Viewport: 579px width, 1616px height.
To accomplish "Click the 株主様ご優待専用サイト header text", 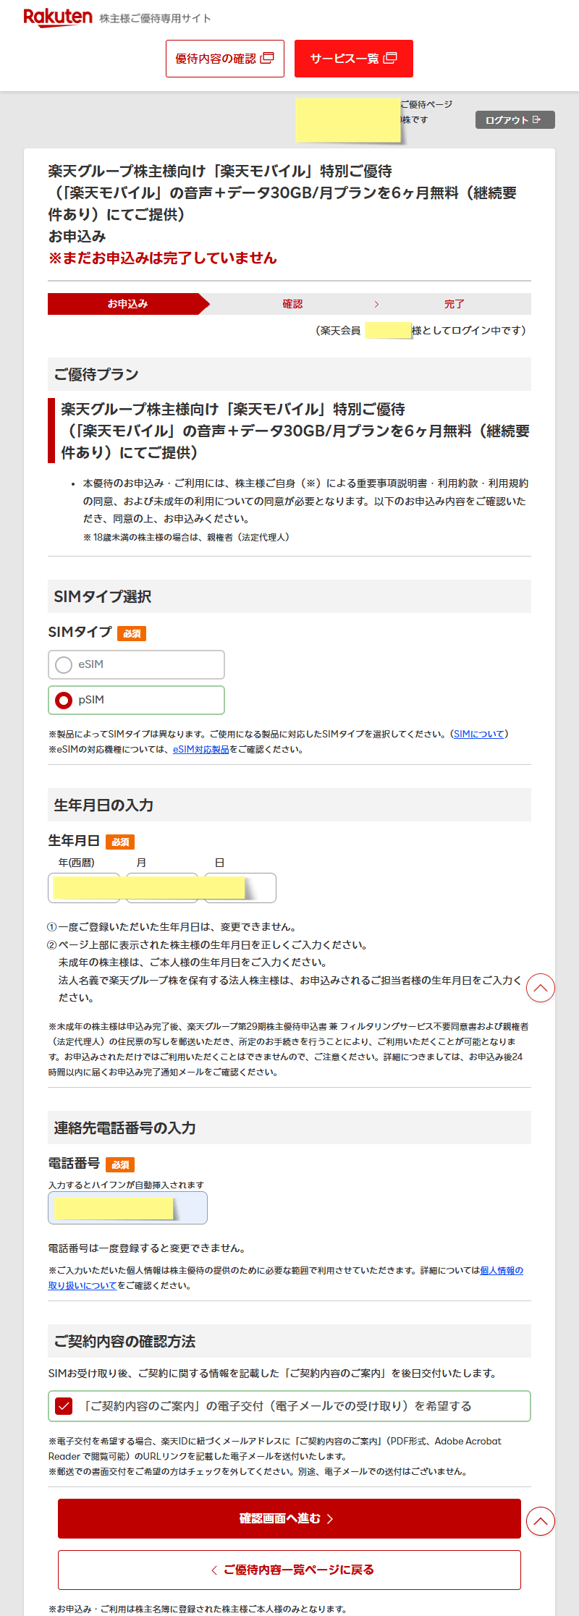I will tap(156, 18).
